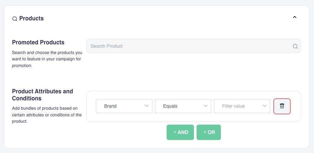Click the Promoted Products description text
The width and height of the screenshot is (314, 153).
[x=47, y=59]
